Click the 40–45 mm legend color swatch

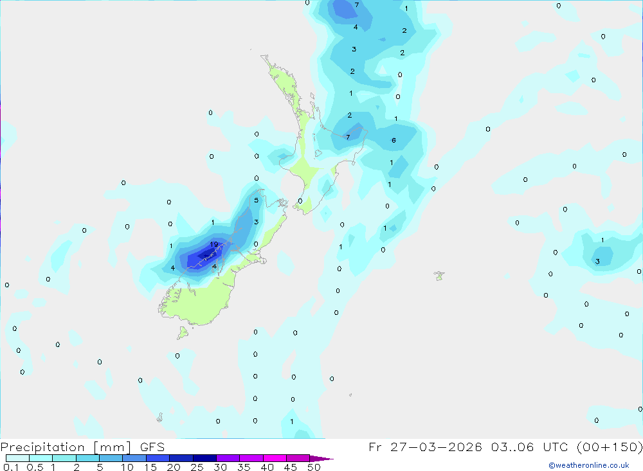[x=275, y=458]
